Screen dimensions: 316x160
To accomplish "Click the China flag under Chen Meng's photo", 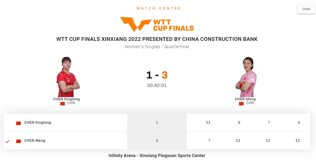I will pyautogui.click(x=241, y=104).
